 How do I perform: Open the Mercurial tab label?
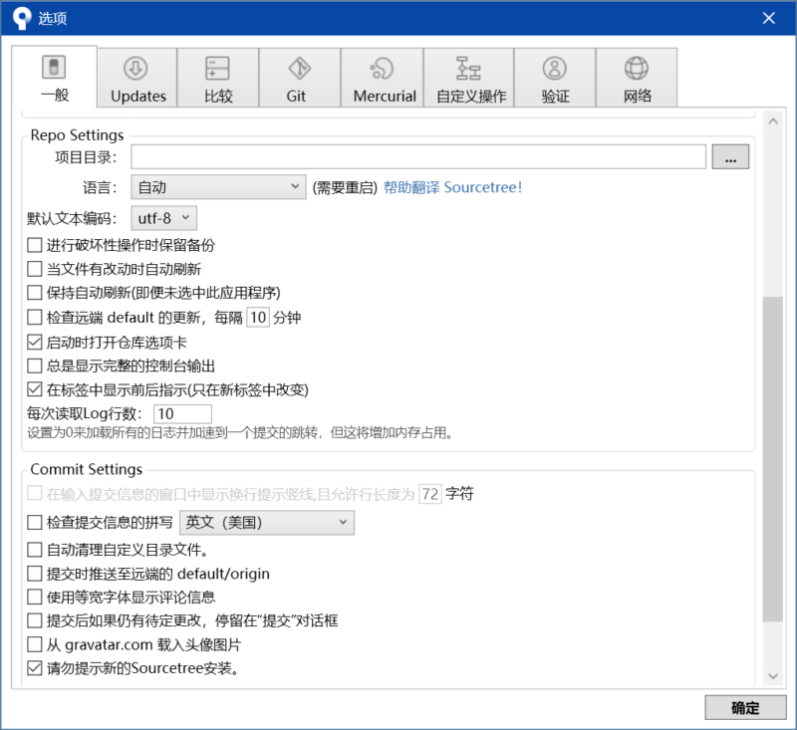coord(385,96)
